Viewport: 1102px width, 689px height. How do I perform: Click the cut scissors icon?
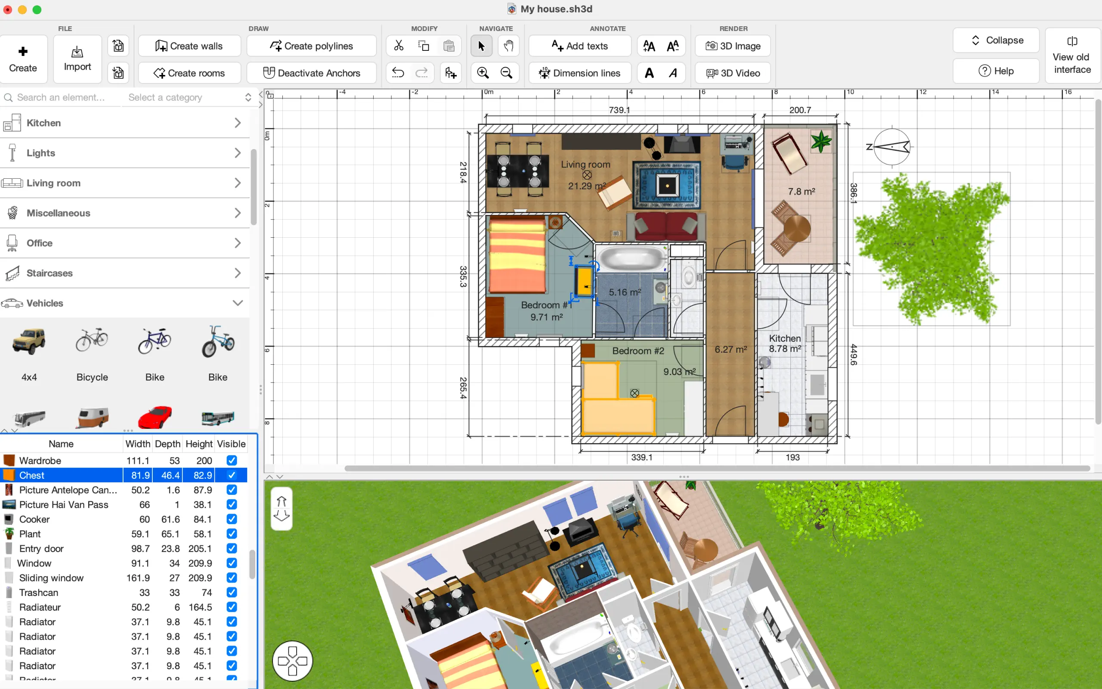[x=399, y=46]
